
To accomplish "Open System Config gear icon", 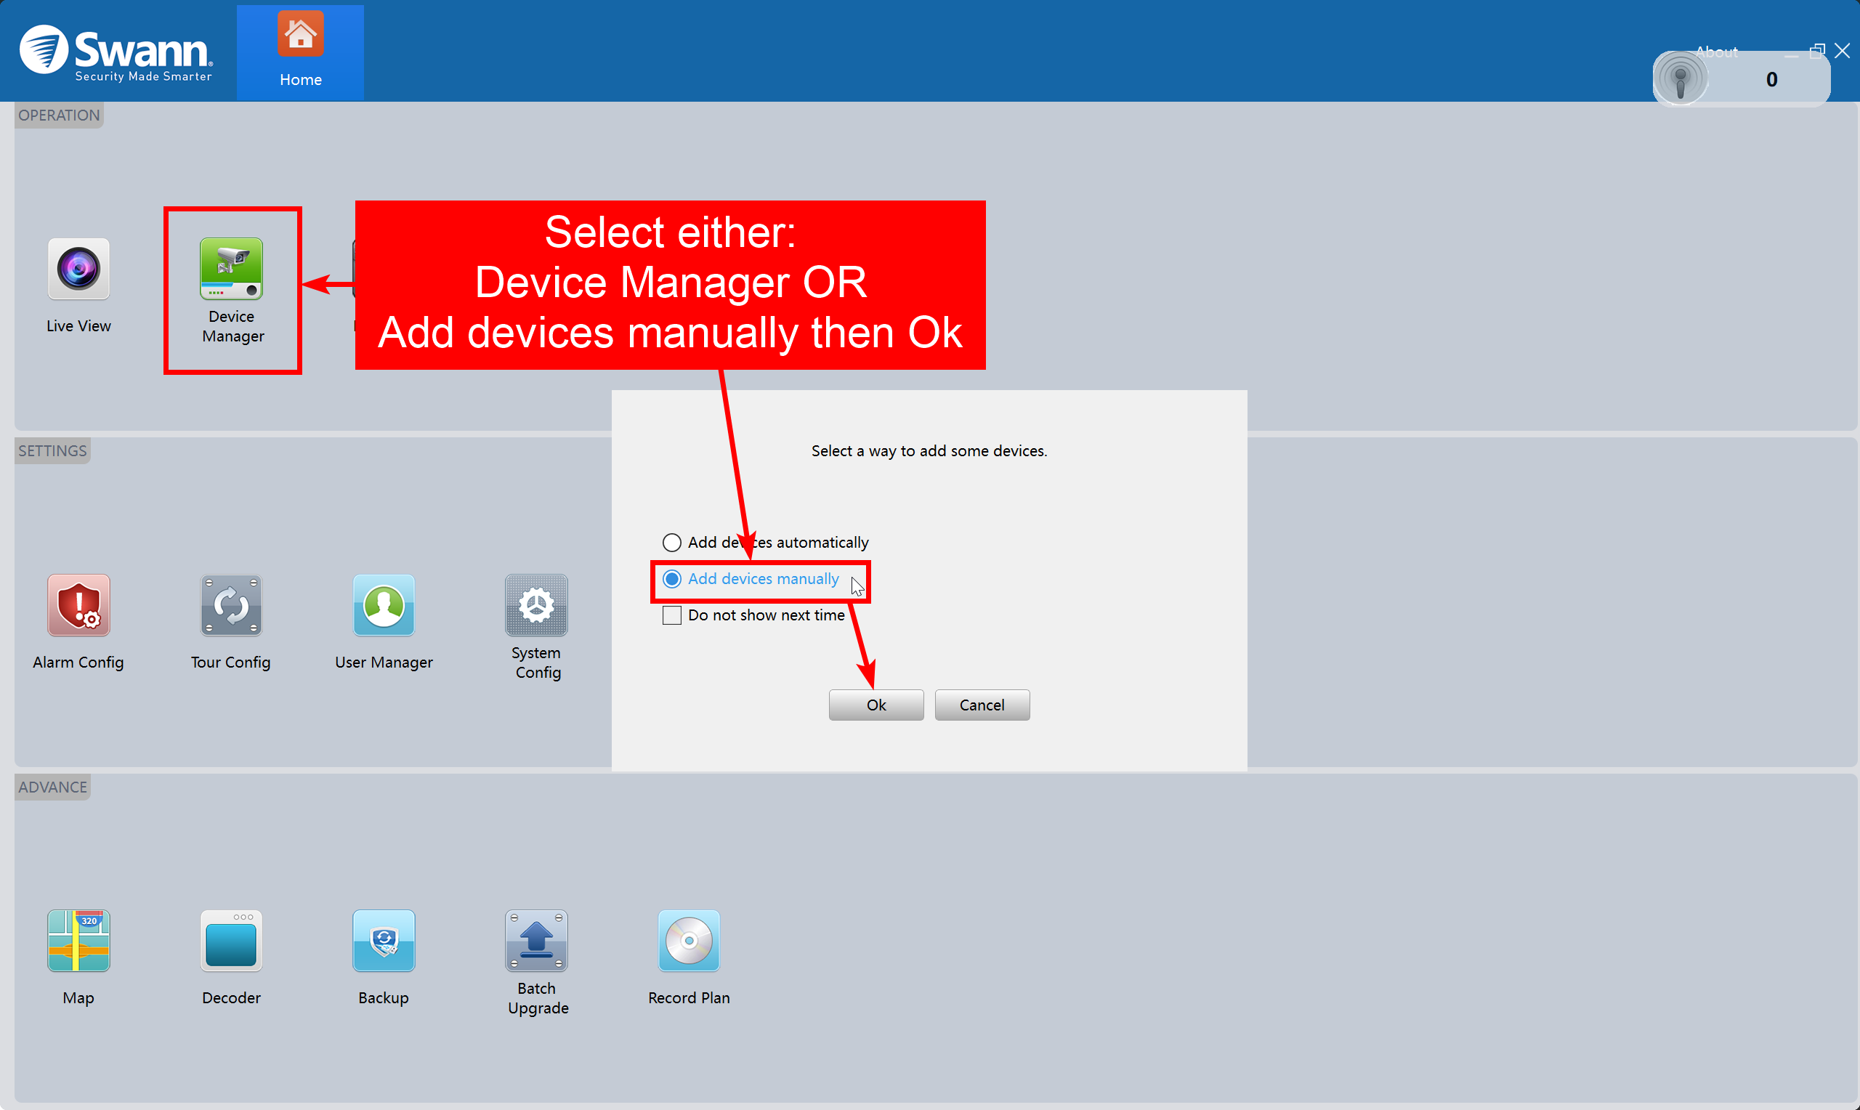I will tap(536, 605).
